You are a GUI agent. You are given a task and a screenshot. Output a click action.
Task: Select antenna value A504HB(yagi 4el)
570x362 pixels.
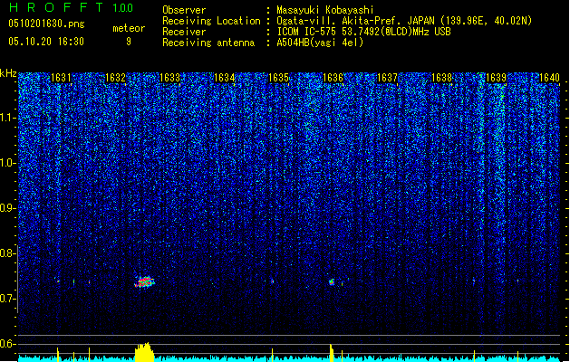point(320,43)
